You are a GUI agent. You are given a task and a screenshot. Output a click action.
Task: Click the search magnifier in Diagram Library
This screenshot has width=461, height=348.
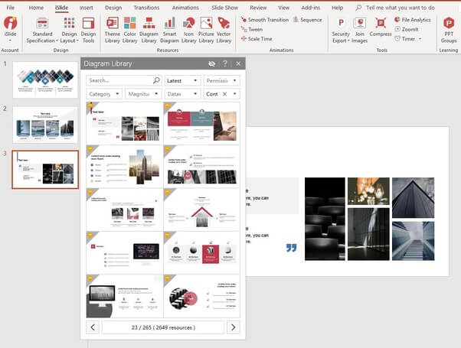[x=156, y=80]
